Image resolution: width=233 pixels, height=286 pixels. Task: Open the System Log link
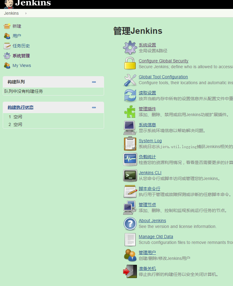click(x=150, y=141)
